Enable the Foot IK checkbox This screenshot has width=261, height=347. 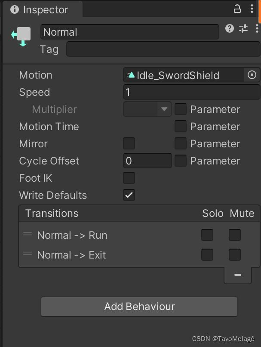point(129,178)
